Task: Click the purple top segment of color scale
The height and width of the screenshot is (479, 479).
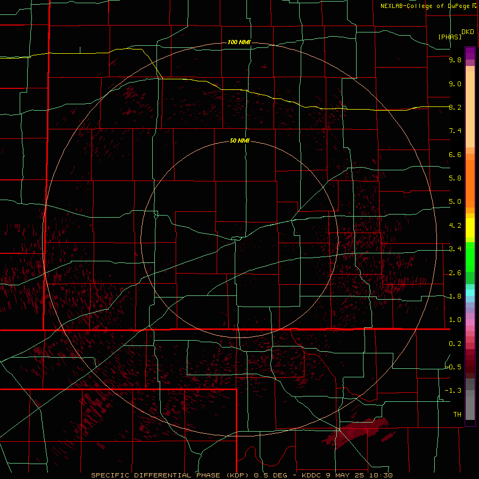Action: point(470,53)
